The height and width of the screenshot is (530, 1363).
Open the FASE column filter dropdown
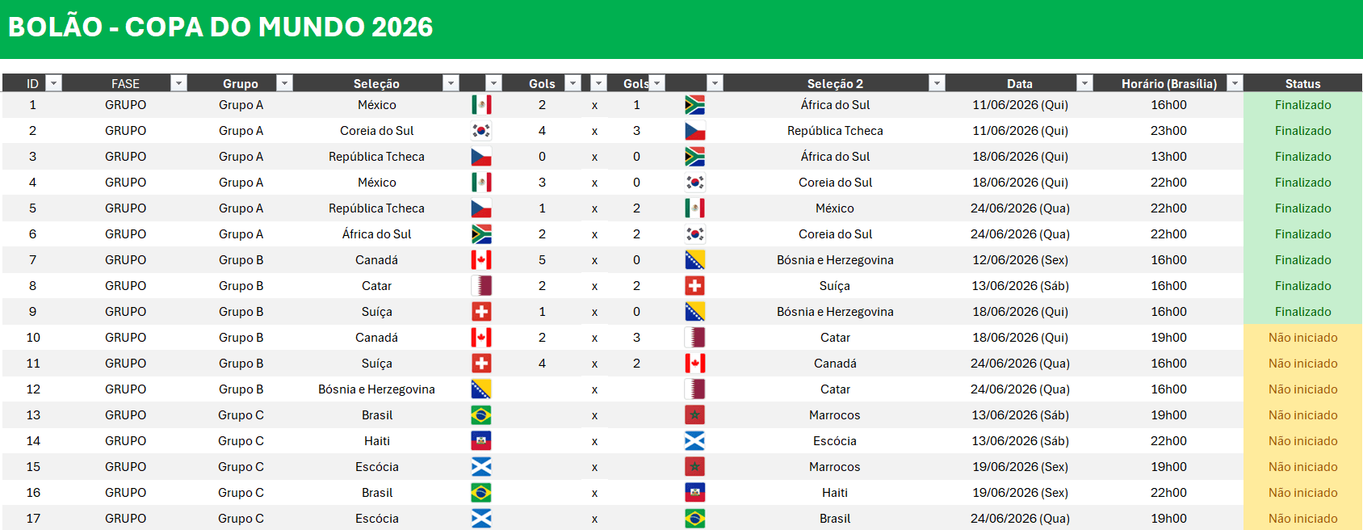coord(179,83)
